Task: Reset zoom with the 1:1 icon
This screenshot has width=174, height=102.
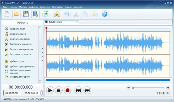Action: pyautogui.click(x=168, y=93)
